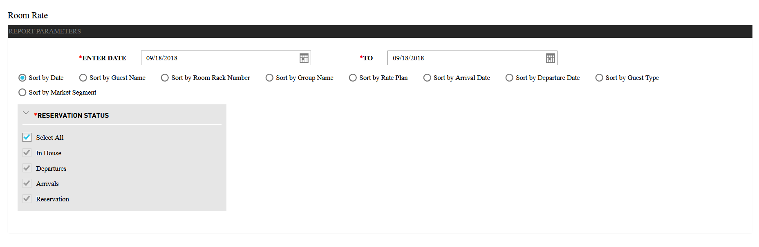Select Sort by Guest Name option
Viewport: 759px width, 247px height.
tap(83, 78)
